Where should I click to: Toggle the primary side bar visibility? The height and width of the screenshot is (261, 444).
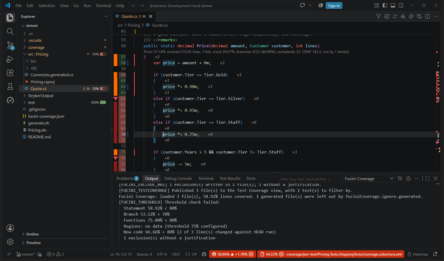pyautogui.click(x=385, y=5)
